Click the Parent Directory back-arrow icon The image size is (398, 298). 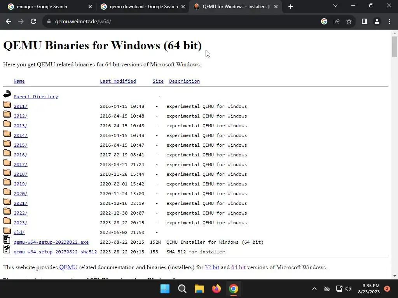[7, 94]
